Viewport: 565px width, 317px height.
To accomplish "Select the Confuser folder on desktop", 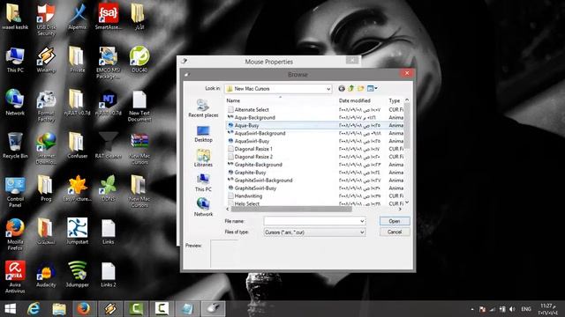I will tap(77, 145).
